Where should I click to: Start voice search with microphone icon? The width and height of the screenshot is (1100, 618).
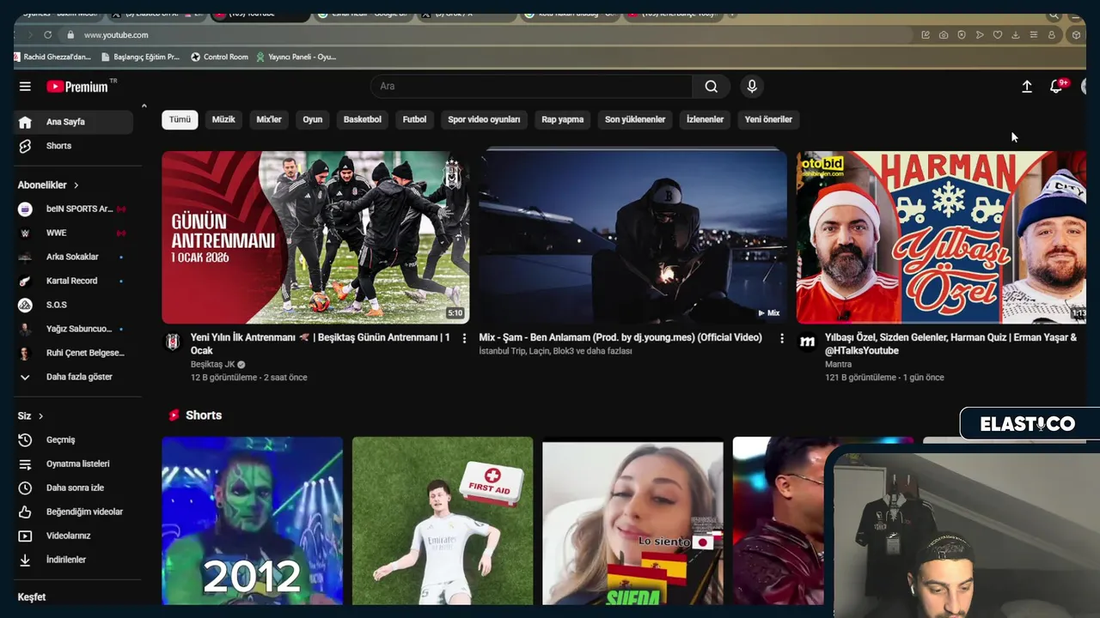752,86
